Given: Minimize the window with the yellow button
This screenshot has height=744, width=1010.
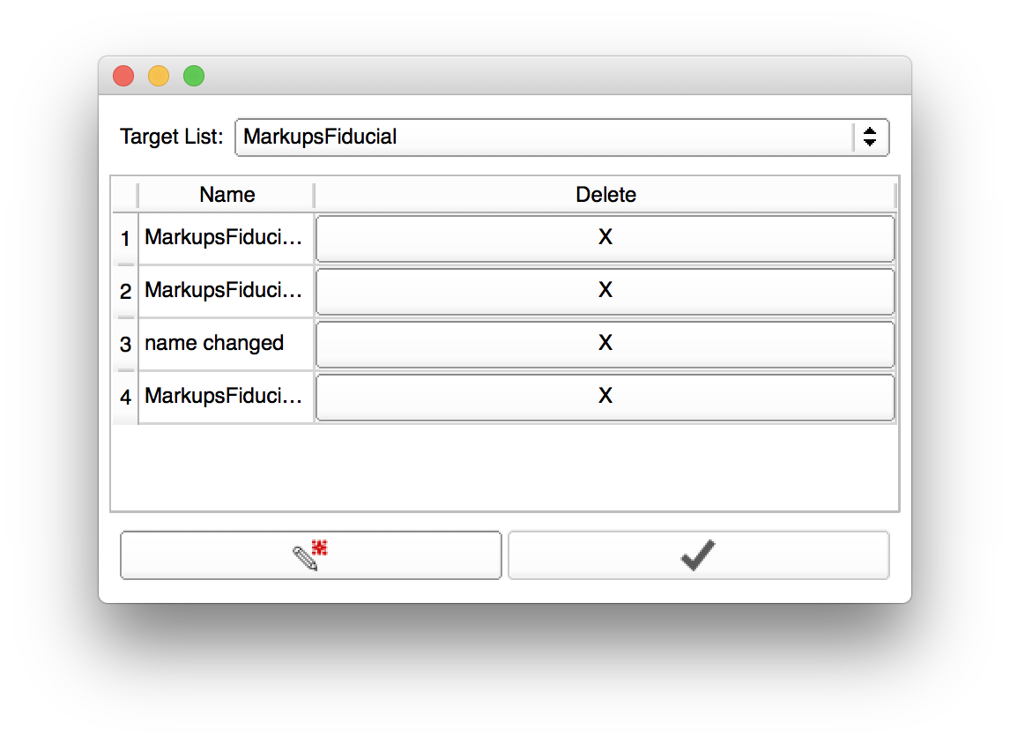Looking at the screenshot, I should (159, 77).
